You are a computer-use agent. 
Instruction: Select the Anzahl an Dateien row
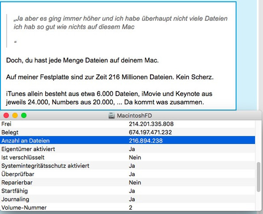pos(127,140)
